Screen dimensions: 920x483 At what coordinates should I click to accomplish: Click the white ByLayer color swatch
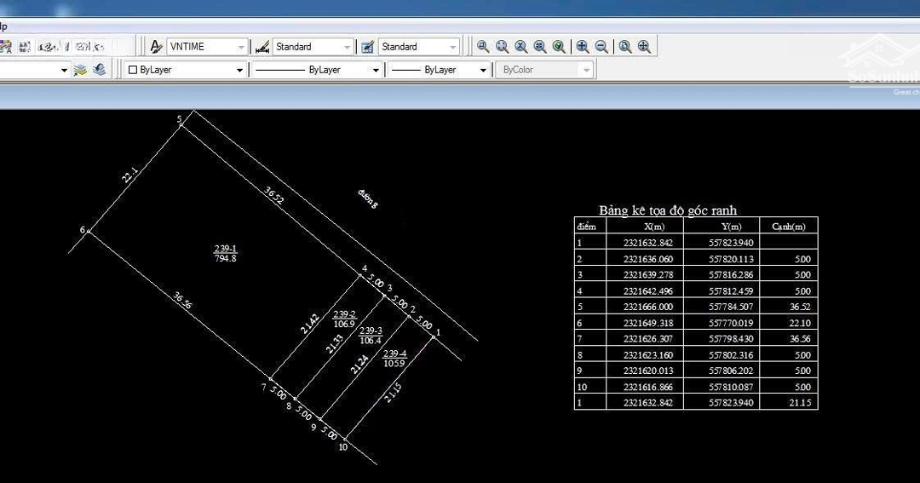133,70
